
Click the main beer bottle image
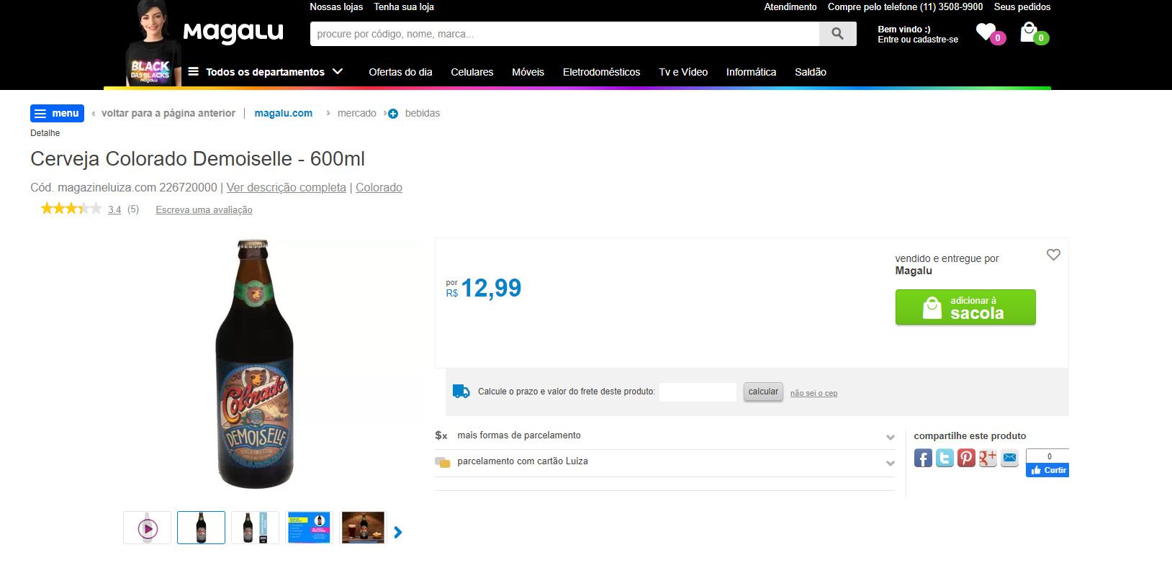[x=255, y=364]
